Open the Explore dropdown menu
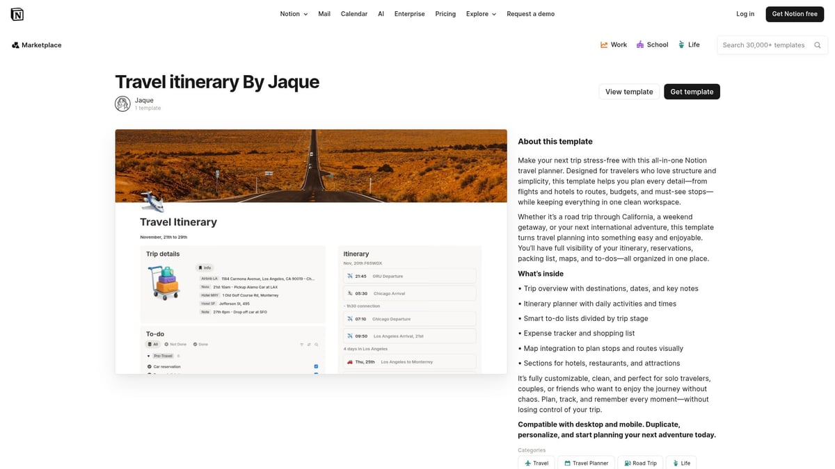 (x=480, y=13)
